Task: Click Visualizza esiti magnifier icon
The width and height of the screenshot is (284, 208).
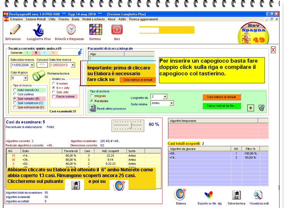Action: [x=258, y=195]
